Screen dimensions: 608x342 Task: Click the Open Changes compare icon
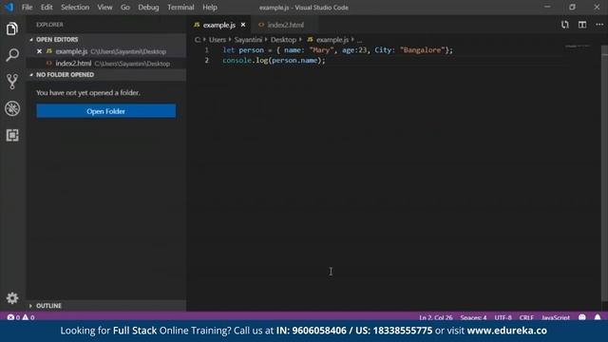click(x=565, y=25)
